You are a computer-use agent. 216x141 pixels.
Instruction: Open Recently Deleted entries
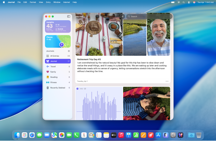tap(58, 88)
